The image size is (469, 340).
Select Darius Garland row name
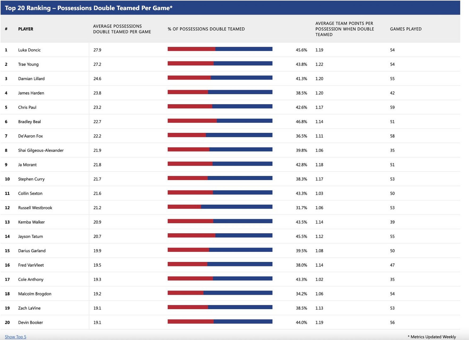click(x=32, y=251)
